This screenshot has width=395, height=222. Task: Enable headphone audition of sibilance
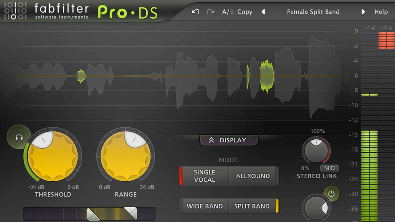click(19, 137)
